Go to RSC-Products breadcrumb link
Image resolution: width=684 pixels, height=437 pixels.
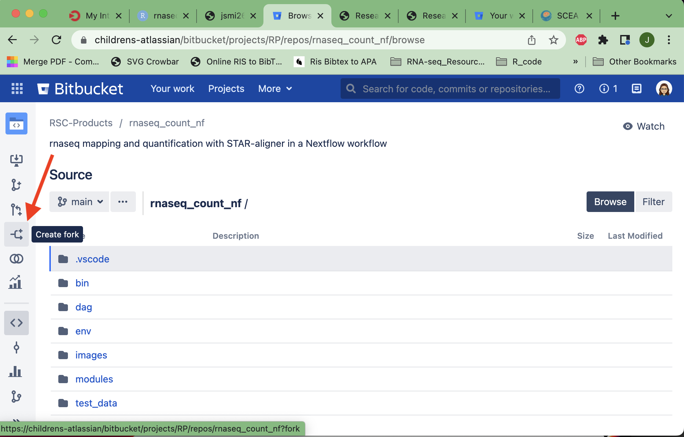(81, 123)
